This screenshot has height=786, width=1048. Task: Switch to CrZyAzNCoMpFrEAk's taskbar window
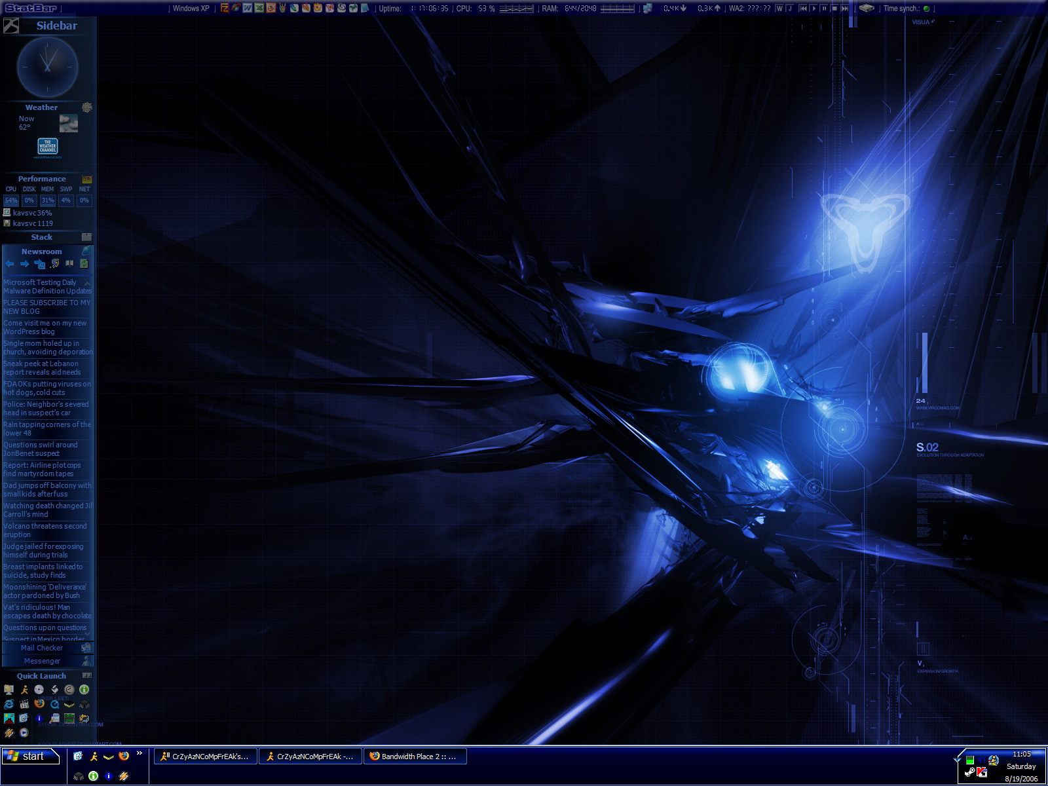206,757
